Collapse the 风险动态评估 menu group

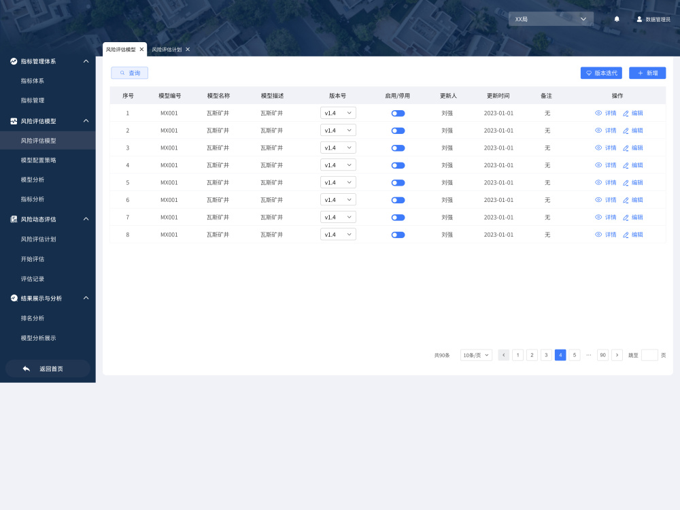tap(86, 219)
